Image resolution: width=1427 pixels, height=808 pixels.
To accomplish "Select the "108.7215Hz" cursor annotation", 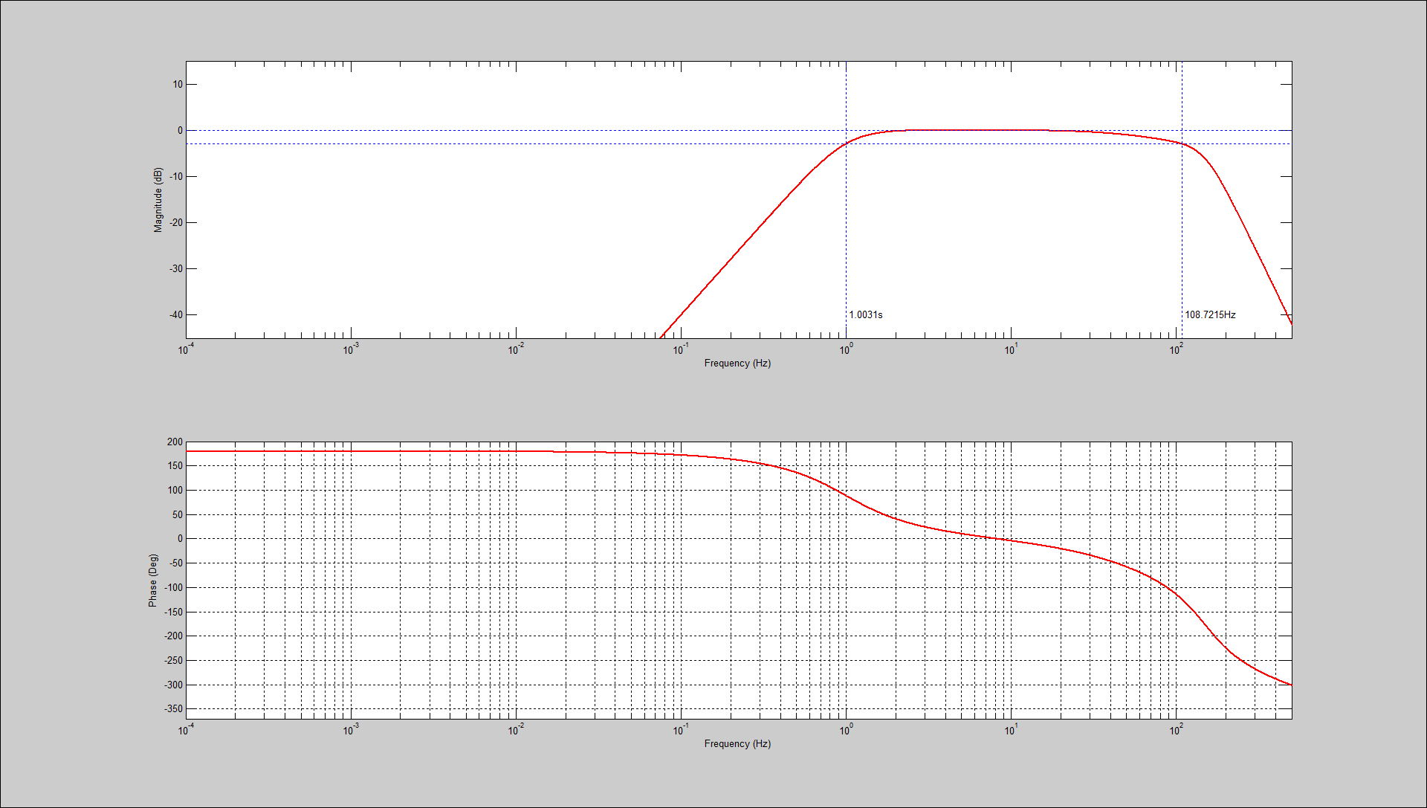I will click(x=1210, y=315).
